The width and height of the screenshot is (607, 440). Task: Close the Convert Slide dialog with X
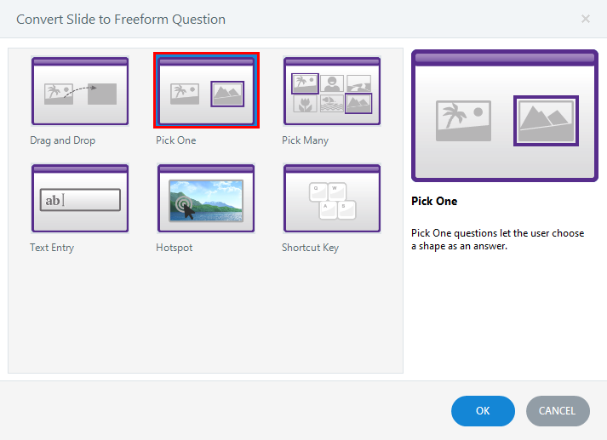click(586, 19)
